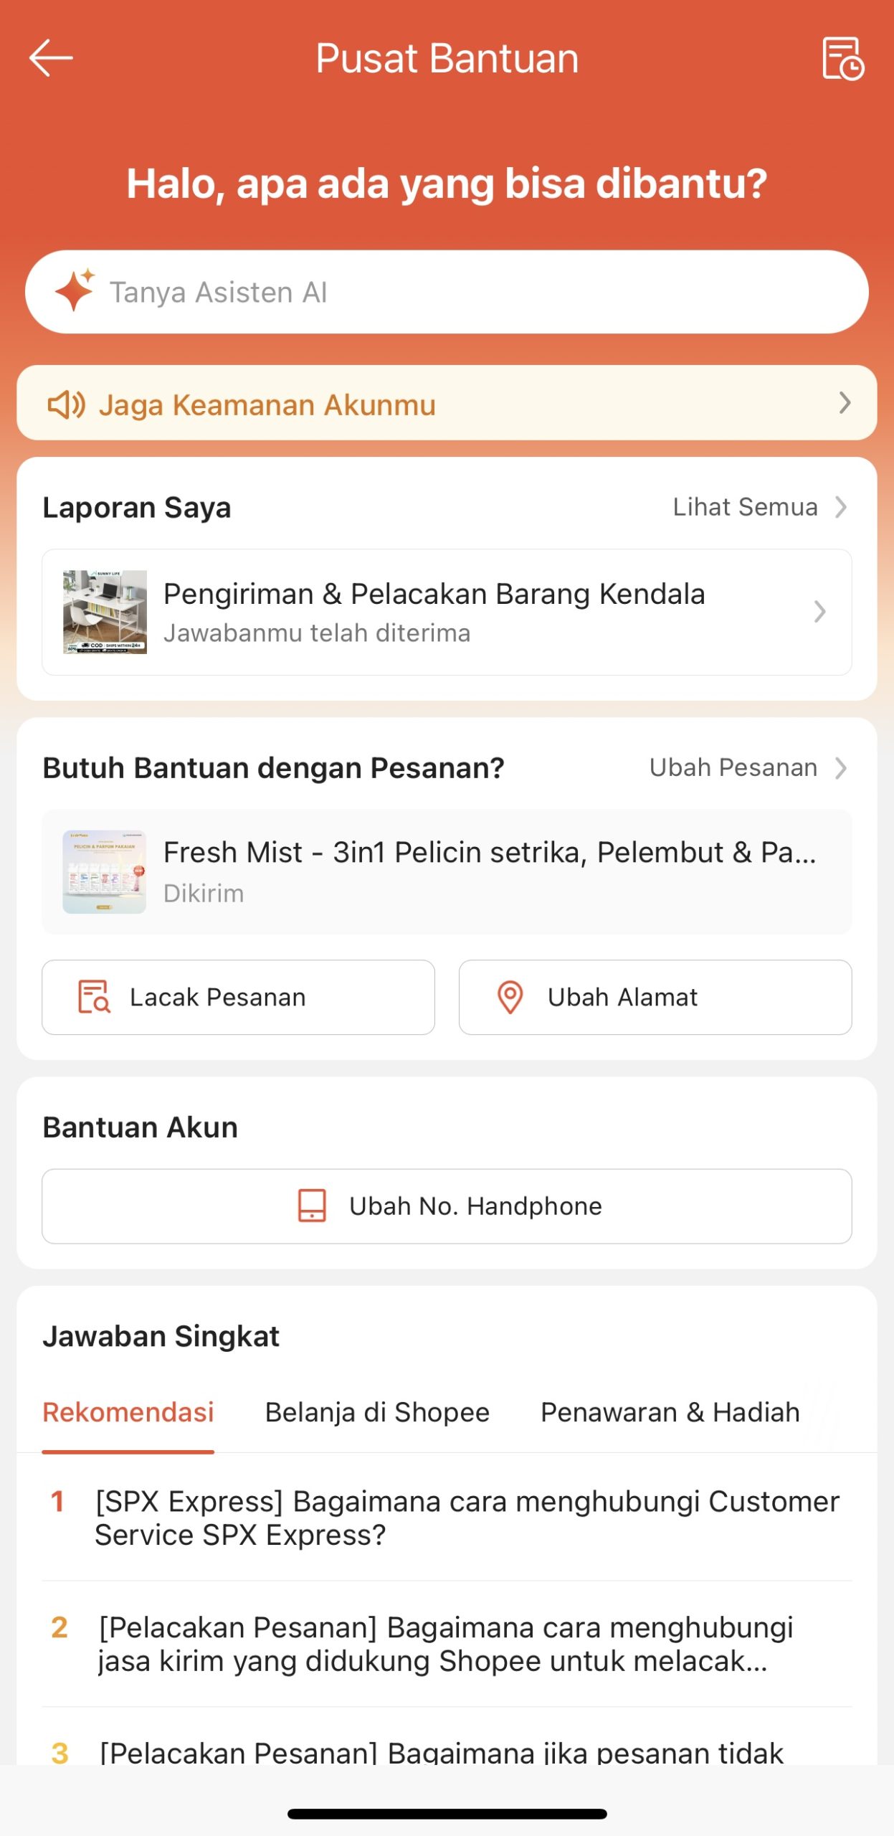Tap the back arrow icon
Screen dimensions: 894x1836
tap(51, 58)
